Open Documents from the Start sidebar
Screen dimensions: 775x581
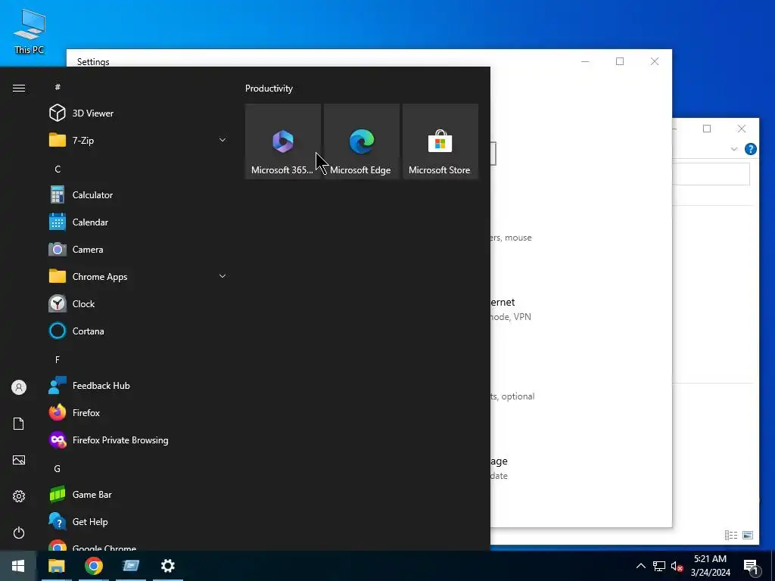tap(19, 424)
